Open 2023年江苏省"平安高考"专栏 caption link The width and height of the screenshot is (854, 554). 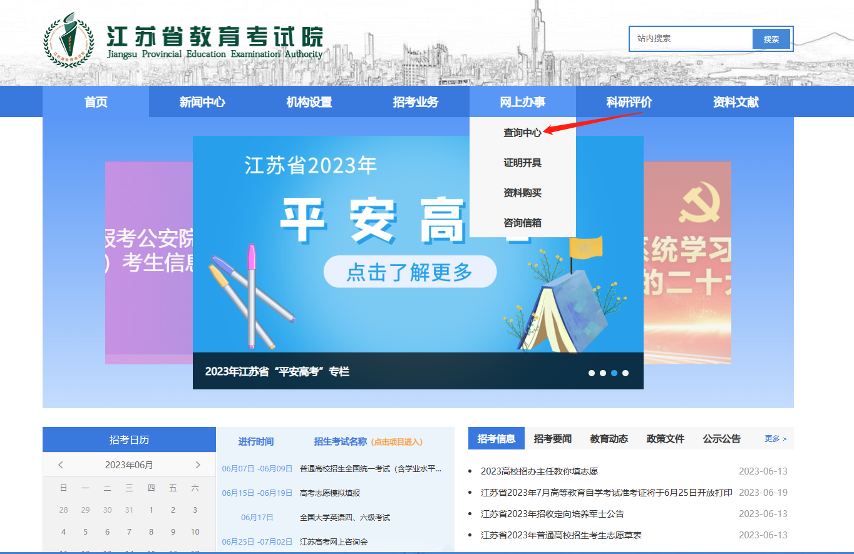pyautogui.click(x=277, y=371)
